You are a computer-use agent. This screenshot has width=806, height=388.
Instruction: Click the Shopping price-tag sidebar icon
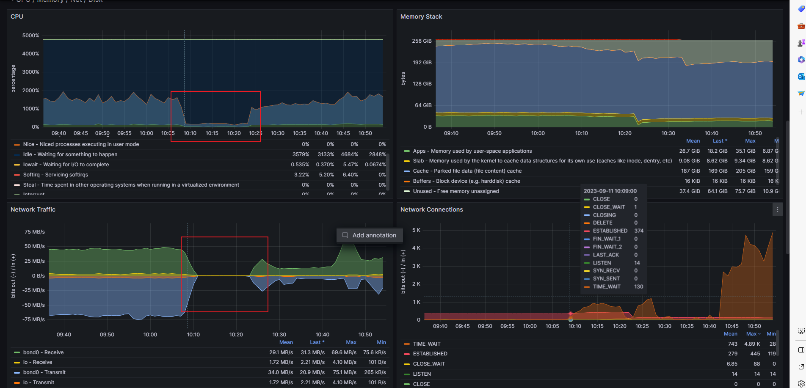(801, 9)
